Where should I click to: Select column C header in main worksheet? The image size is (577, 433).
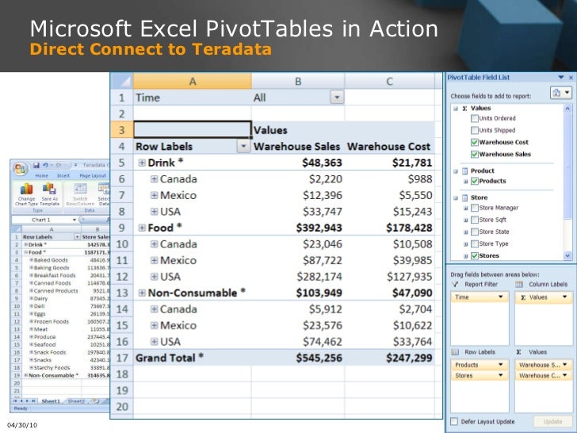point(390,81)
